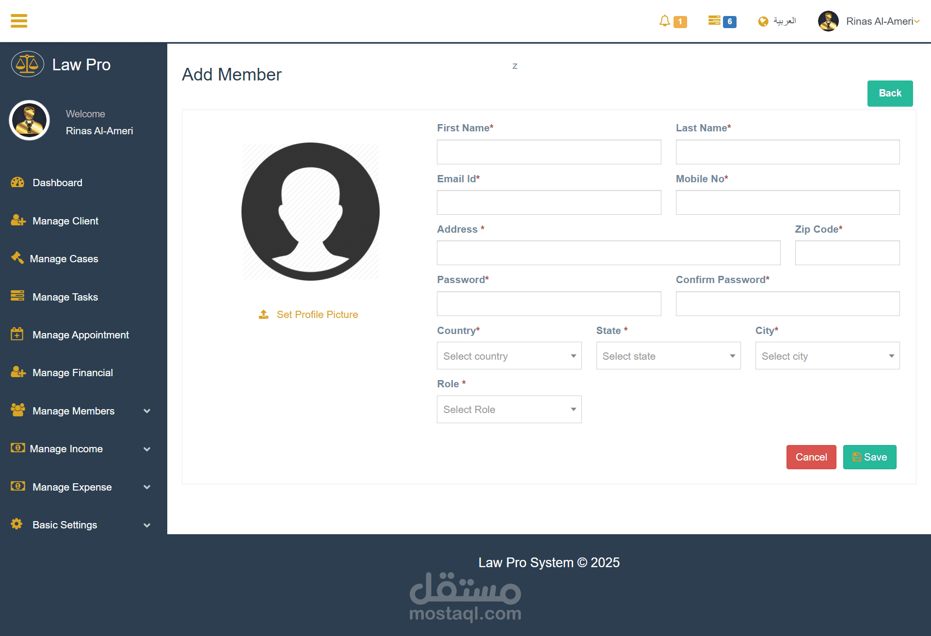Click the Manage Appointment calendar icon

[x=17, y=334]
